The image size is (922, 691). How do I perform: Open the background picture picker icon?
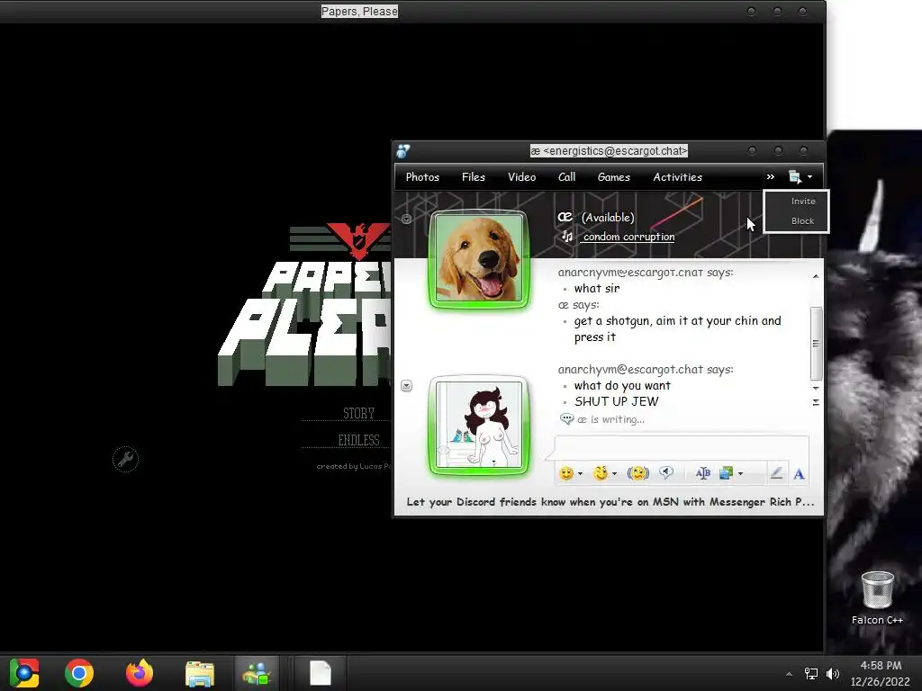click(727, 473)
